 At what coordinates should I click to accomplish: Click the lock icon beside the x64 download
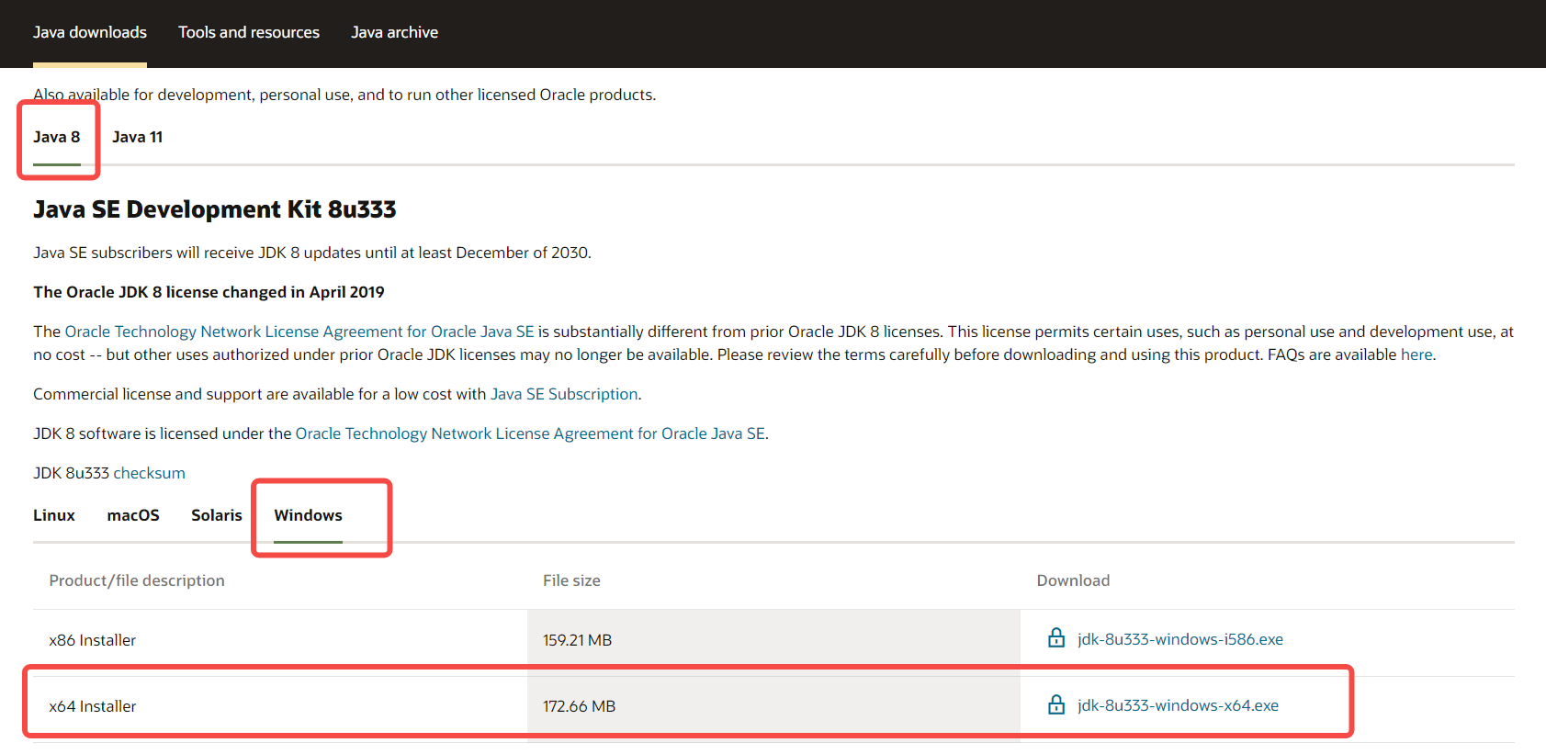tap(1056, 704)
